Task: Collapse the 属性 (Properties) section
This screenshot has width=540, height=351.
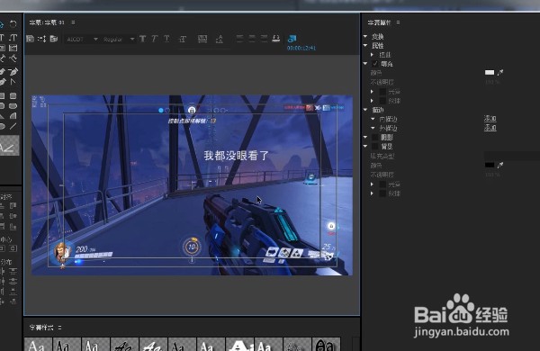Action: click(365, 45)
